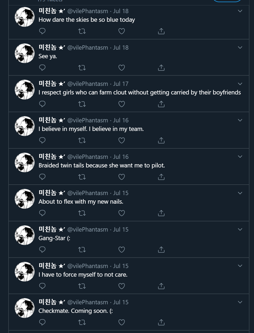
Task: Retweet the 'See ya.' tweet
Action: 82,68
